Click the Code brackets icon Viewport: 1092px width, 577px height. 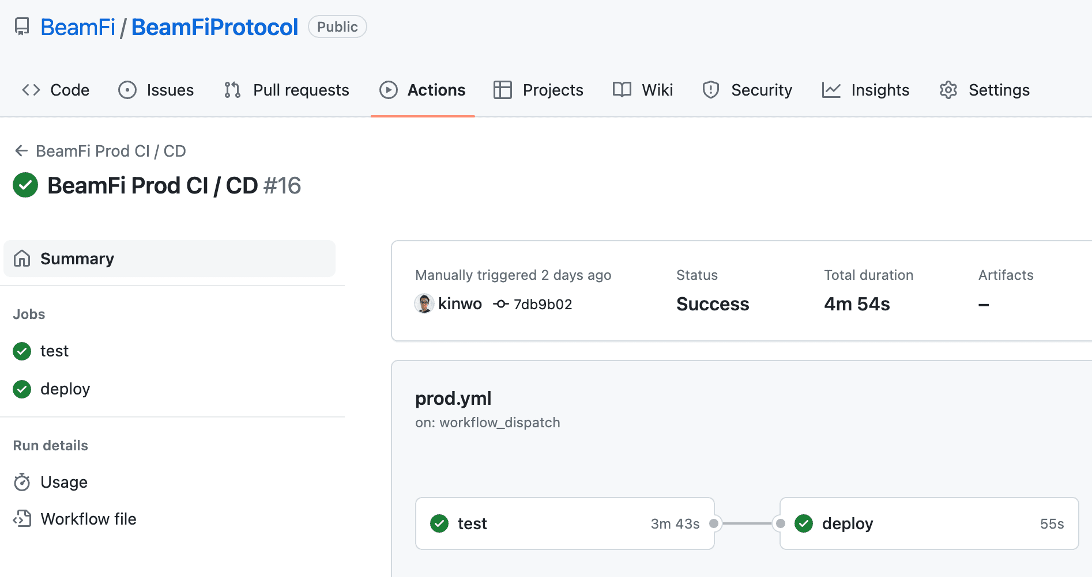pos(31,90)
